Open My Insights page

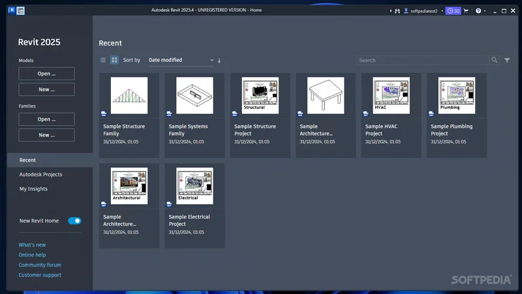pos(33,189)
